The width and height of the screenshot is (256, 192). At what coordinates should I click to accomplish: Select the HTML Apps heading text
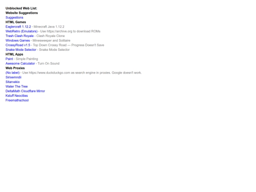pyautogui.click(x=14, y=54)
